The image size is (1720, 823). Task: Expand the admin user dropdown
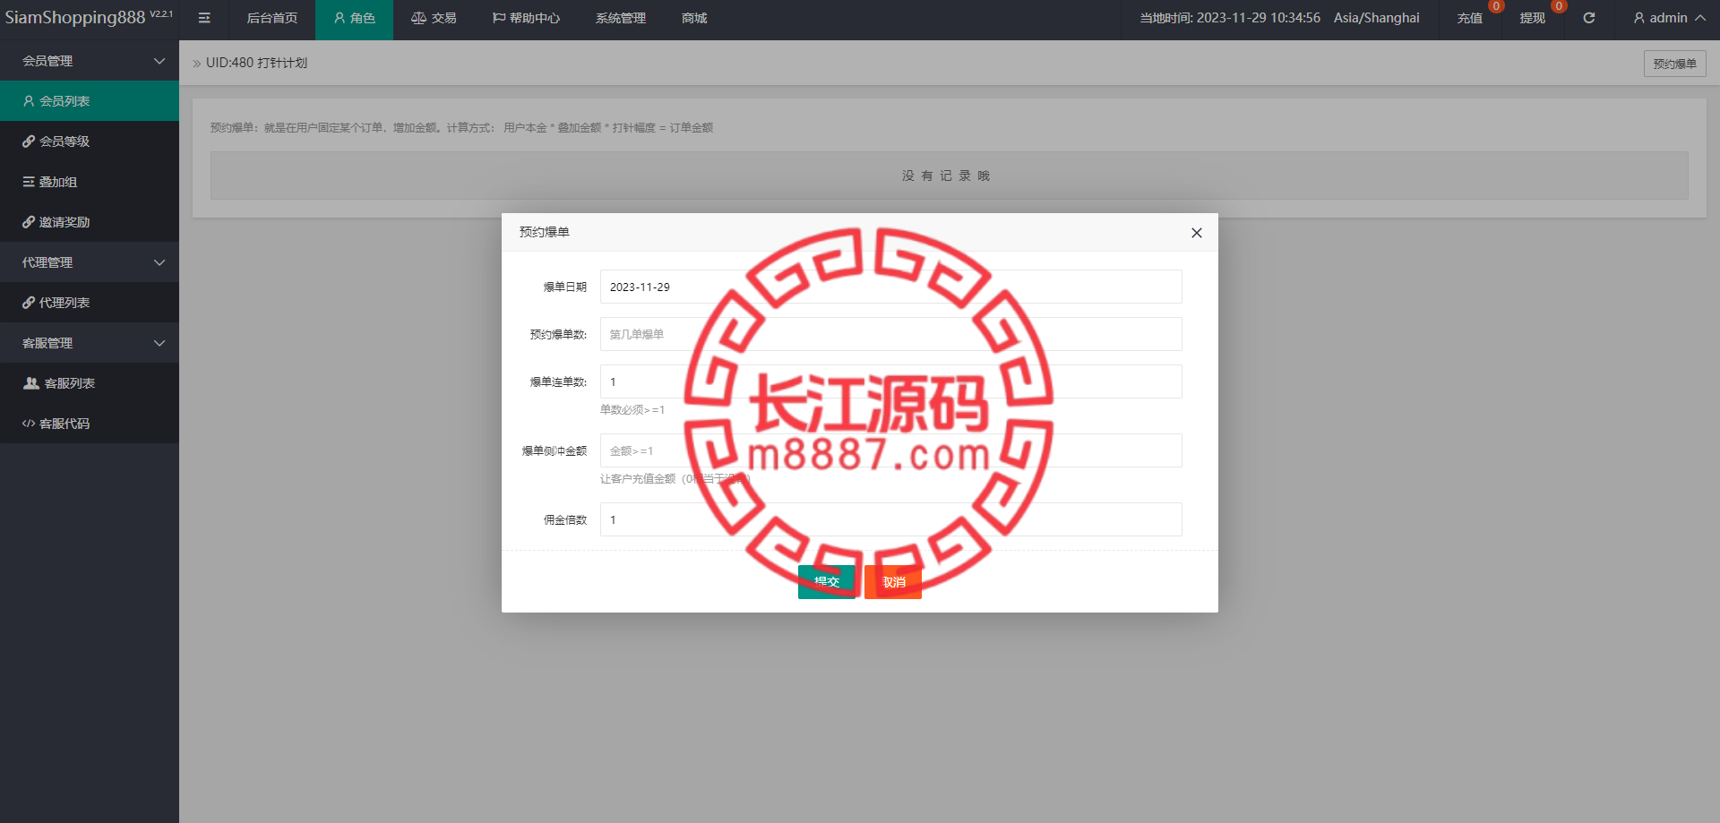pyautogui.click(x=1669, y=18)
